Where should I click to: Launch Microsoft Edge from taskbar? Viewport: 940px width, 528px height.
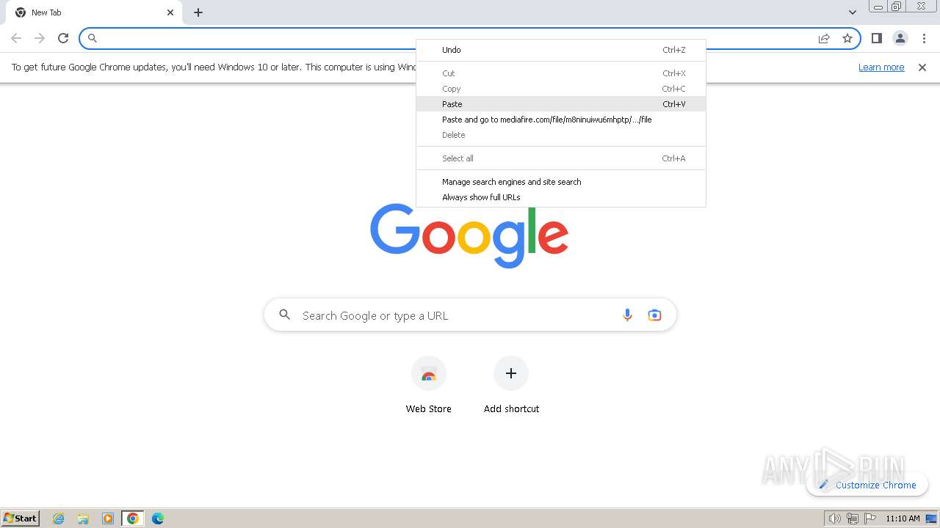[158, 518]
